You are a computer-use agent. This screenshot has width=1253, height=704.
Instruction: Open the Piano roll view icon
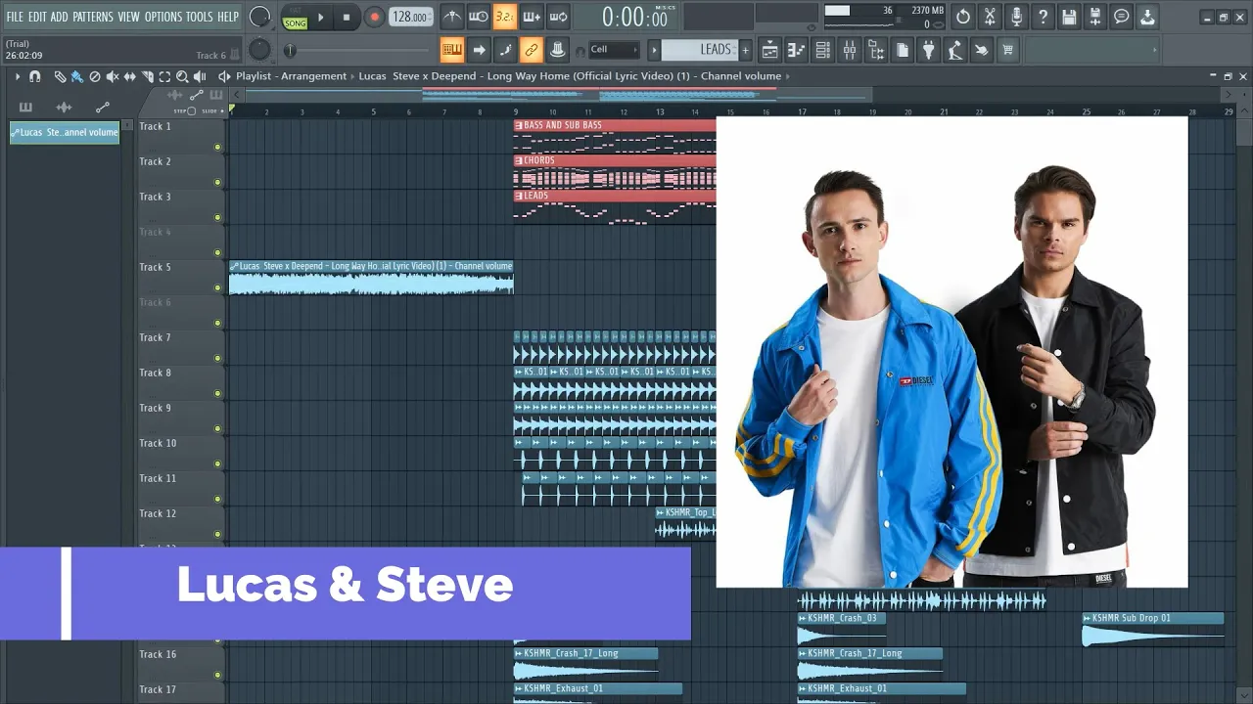797,50
